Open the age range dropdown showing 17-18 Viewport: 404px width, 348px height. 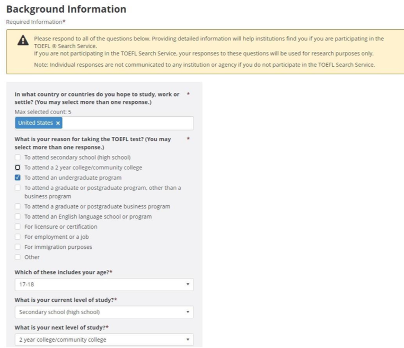point(104,284)
